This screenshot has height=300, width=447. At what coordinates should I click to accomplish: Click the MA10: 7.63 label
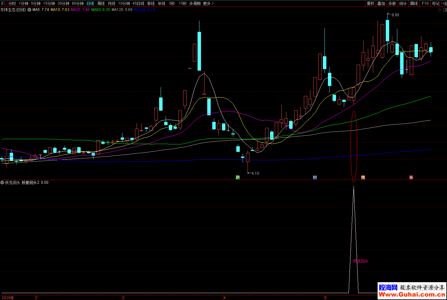tap(60, 10)
